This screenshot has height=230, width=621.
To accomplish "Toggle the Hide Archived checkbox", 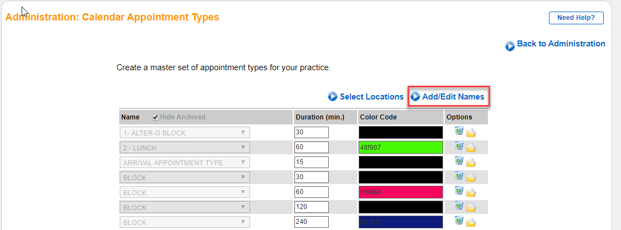I will [155, 117].
